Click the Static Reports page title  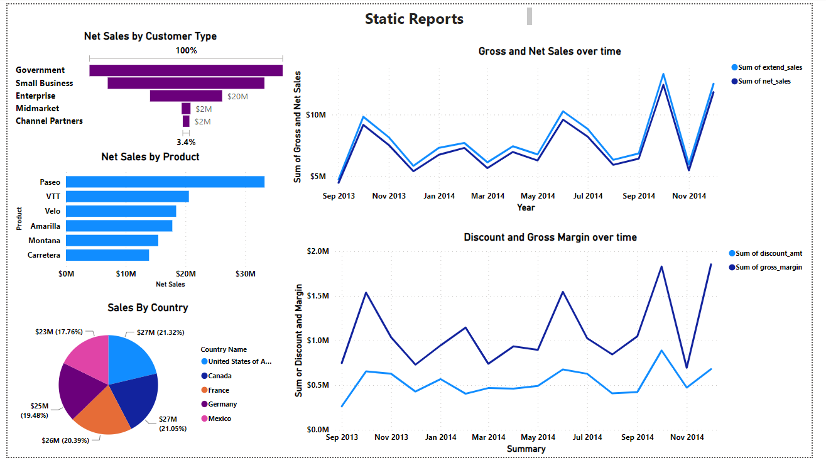pos(413,19)
